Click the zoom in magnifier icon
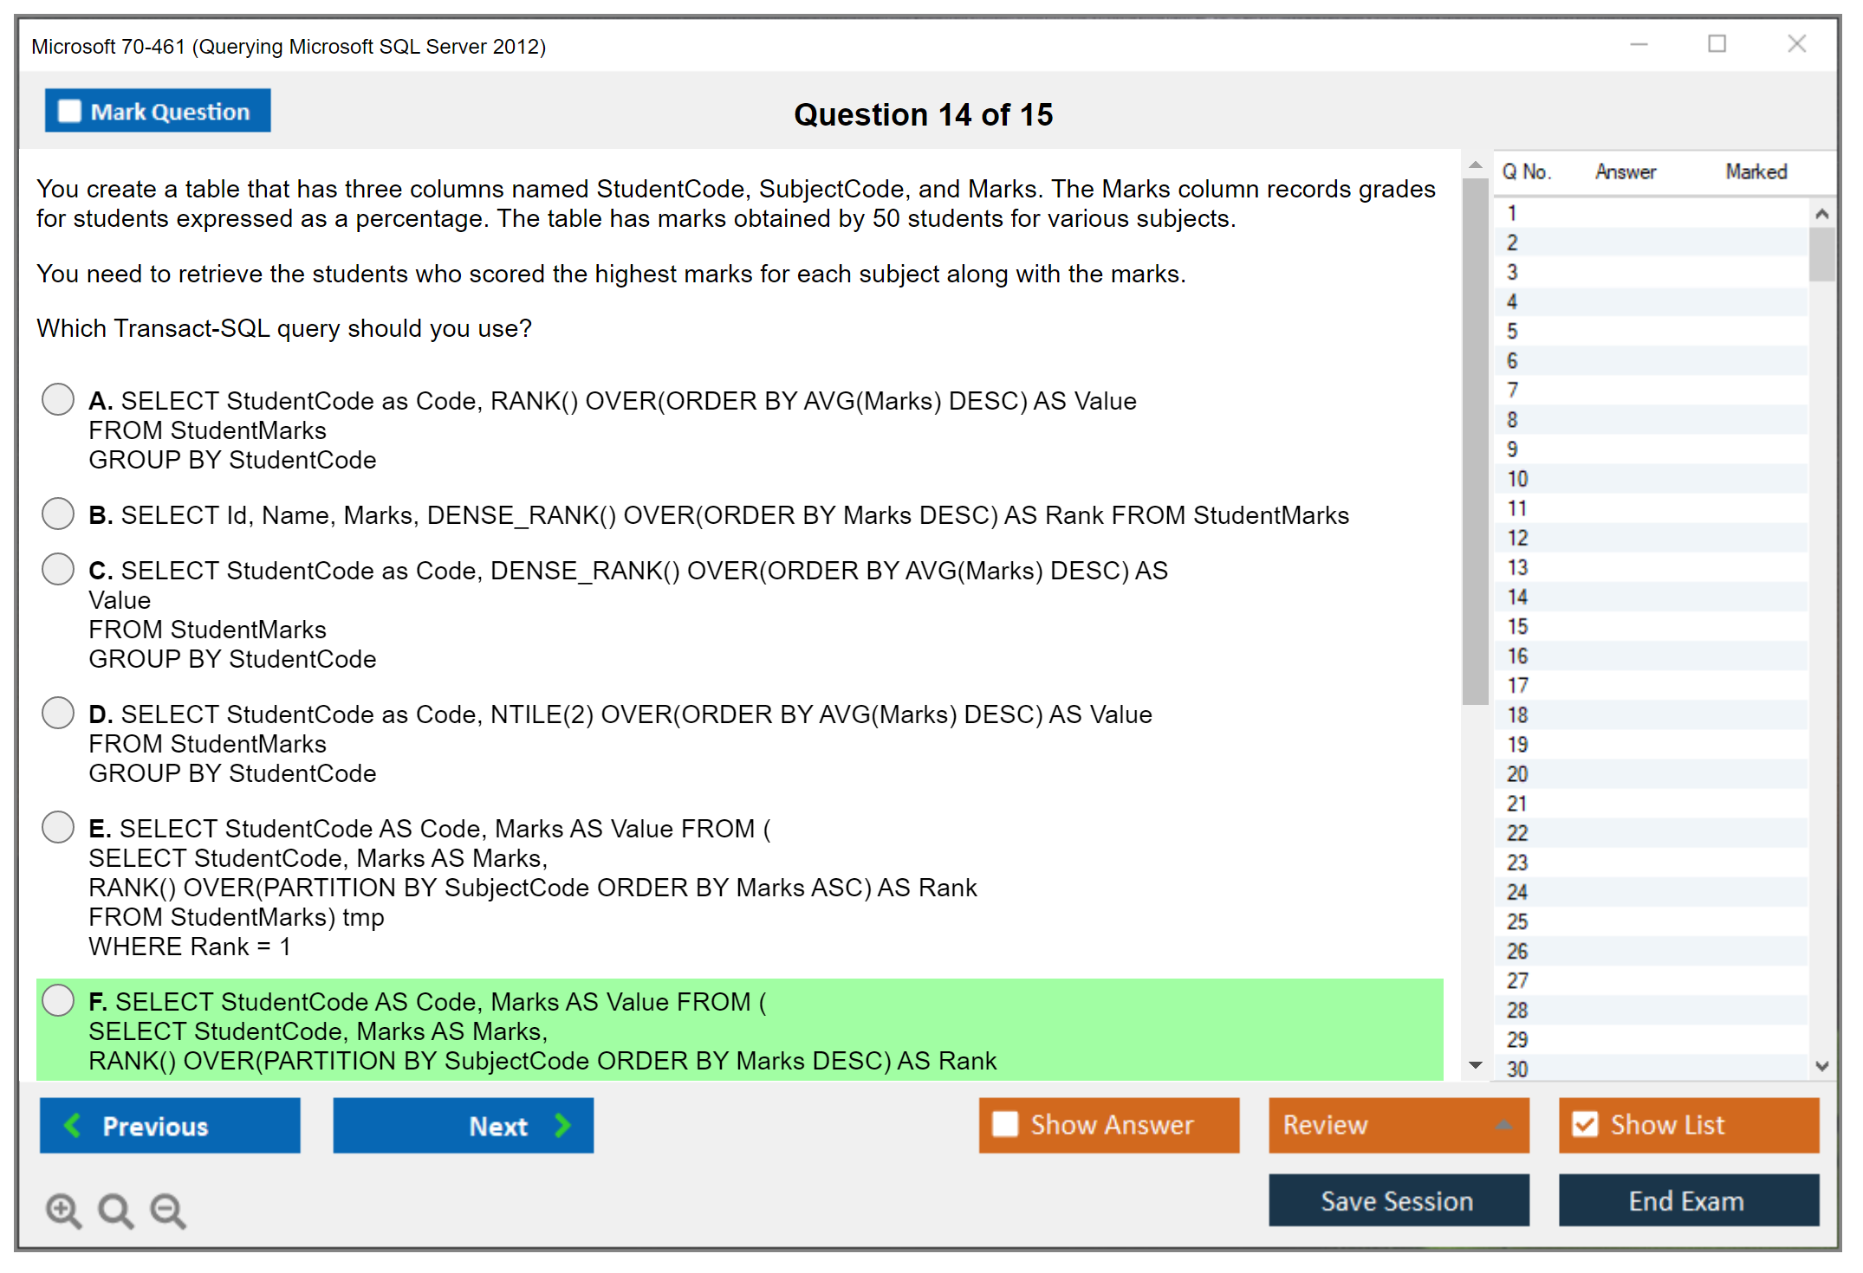Image resolution: width=1863 pixels, height=1273 pixels. pos(62,1209)
